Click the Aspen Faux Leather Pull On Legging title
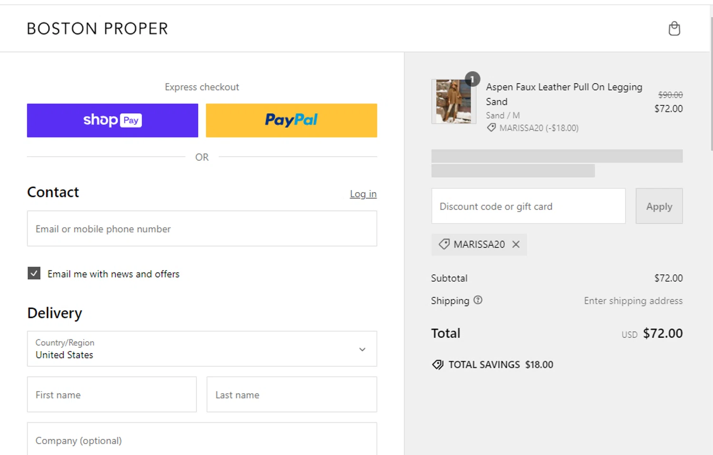 (x=564, y=94)
